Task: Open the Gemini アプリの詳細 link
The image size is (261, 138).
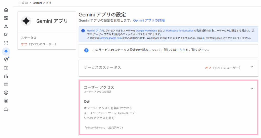Action: tap(149, 20)
